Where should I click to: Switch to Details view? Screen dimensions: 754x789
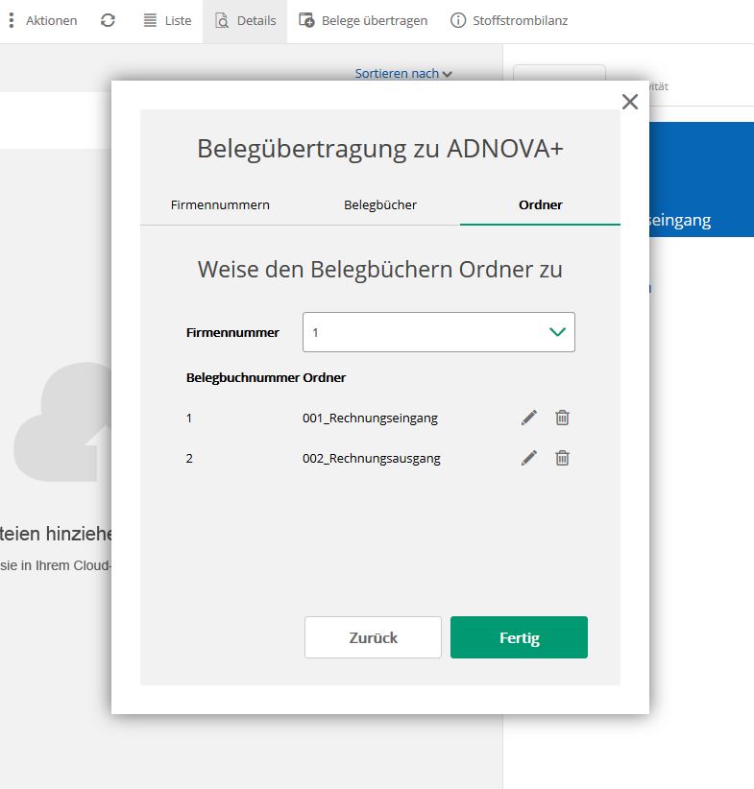(245, 20)
